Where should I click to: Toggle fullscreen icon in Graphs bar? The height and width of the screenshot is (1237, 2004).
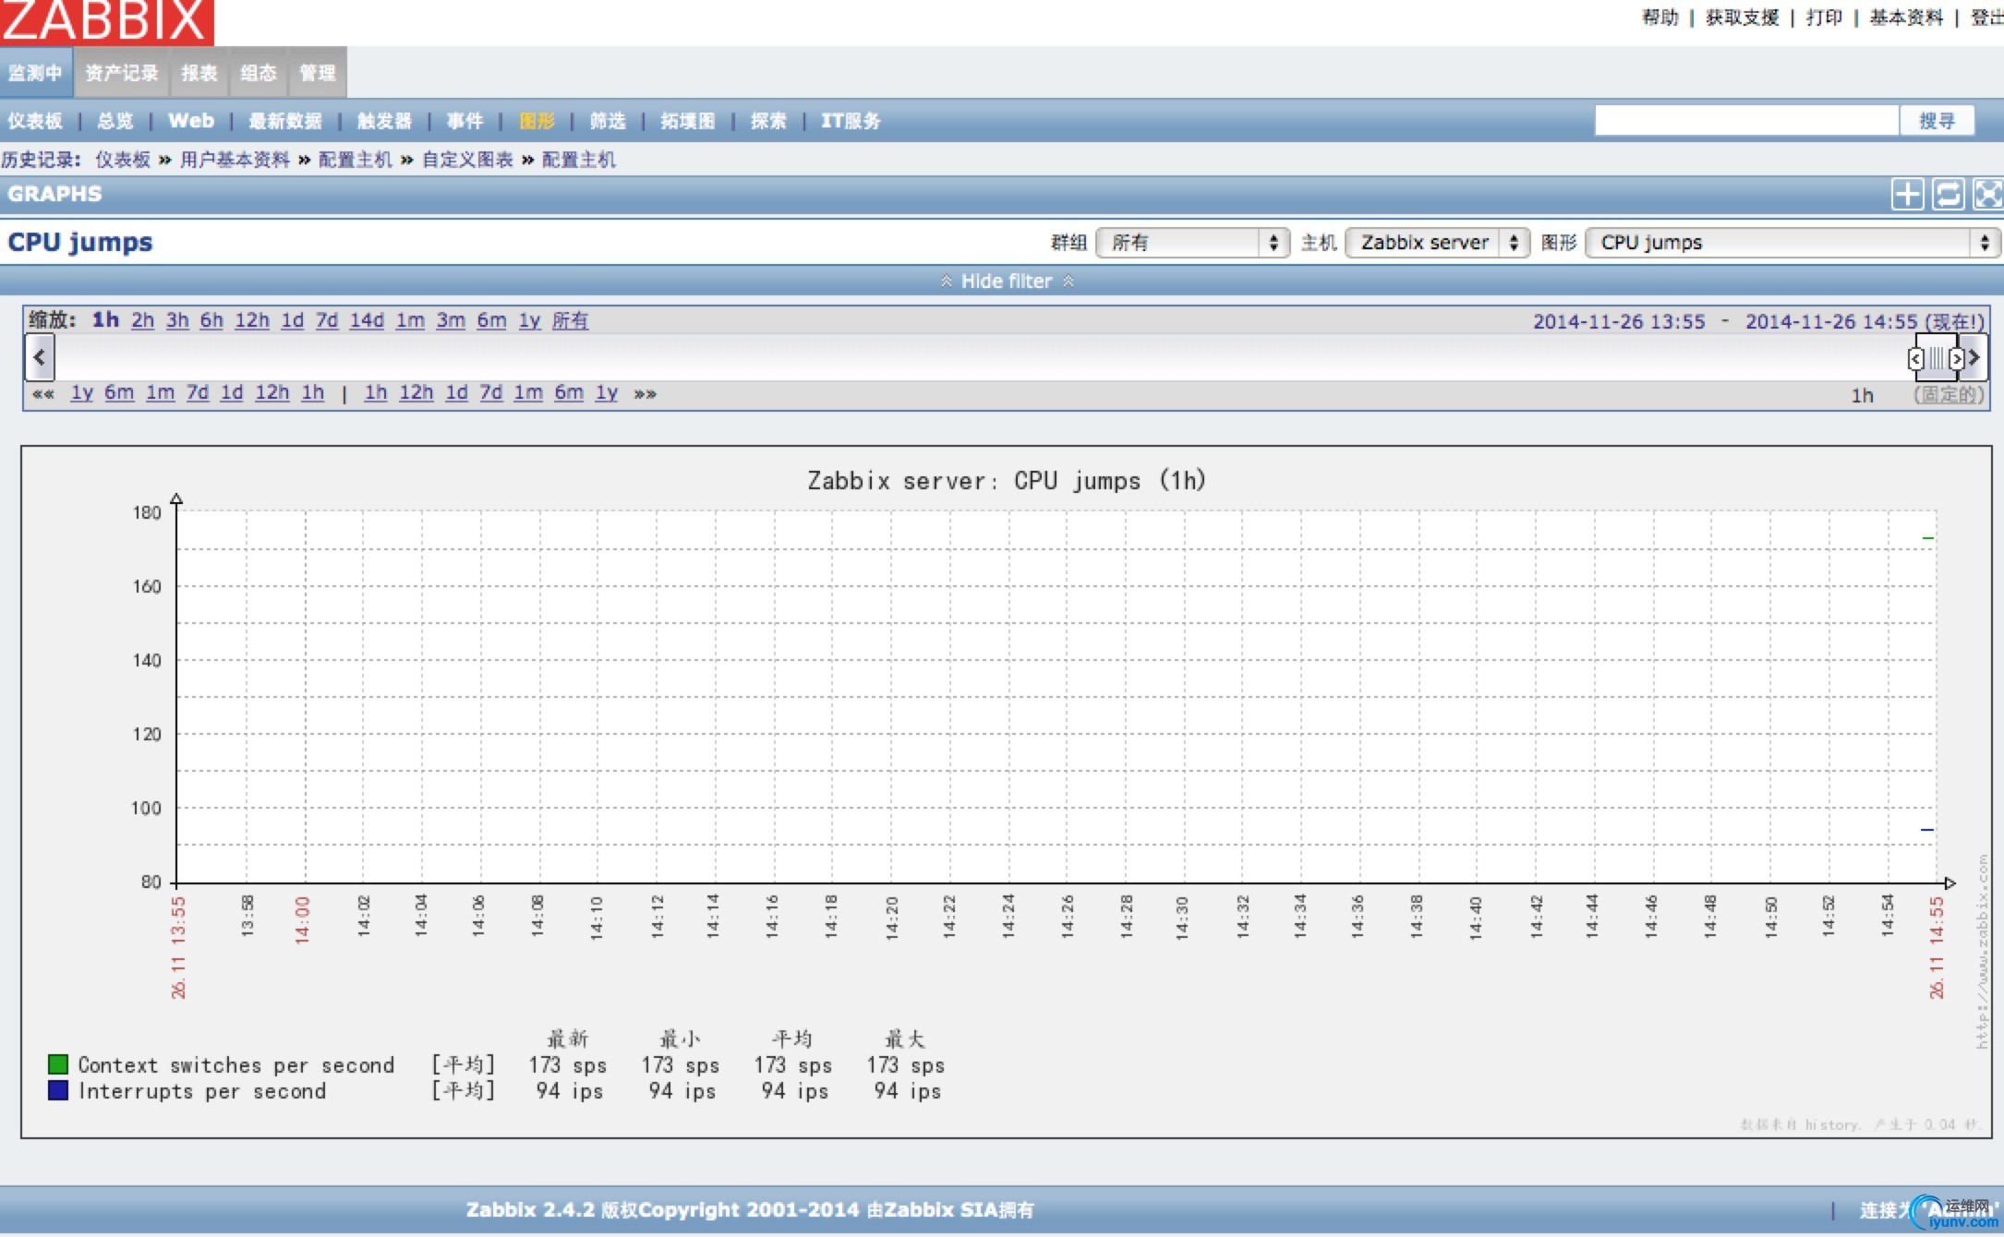click(x=1987, y=194)
